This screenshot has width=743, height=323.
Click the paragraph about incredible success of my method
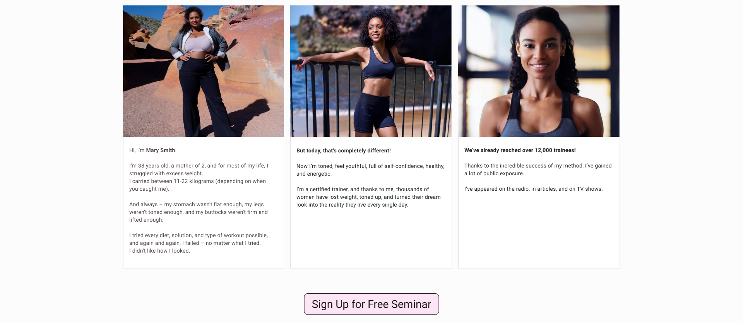(538, 169)
